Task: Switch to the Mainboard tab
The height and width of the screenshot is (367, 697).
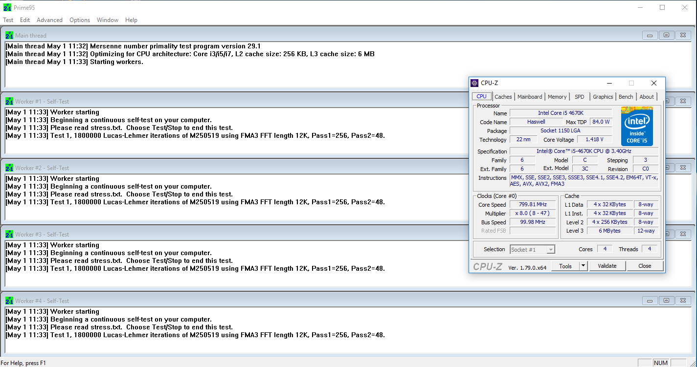Action: click(530, 97)
